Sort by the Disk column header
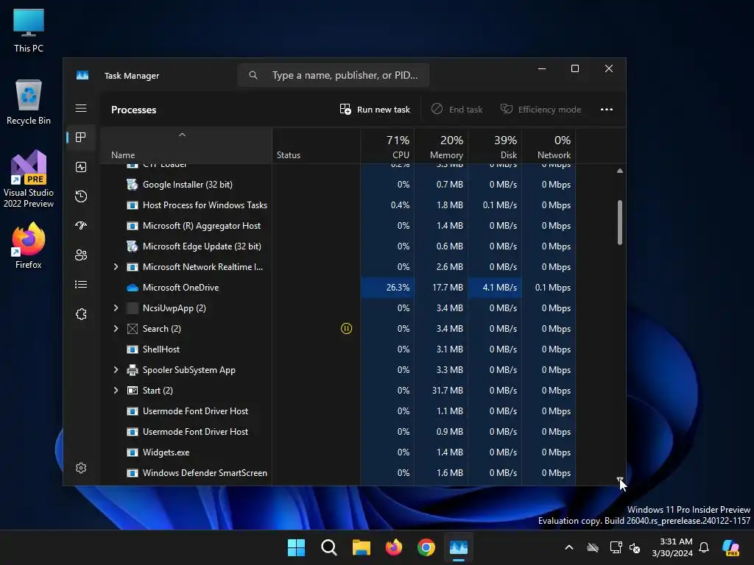 495,146
